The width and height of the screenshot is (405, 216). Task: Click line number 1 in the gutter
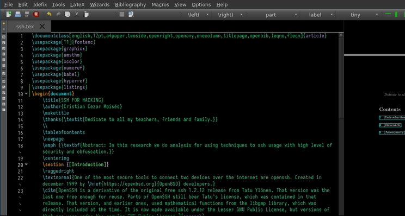pyautogui.click(x=22, y=36)
